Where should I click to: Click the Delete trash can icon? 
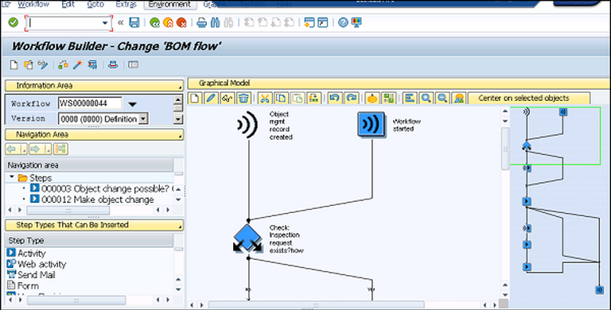coord(243,98)
